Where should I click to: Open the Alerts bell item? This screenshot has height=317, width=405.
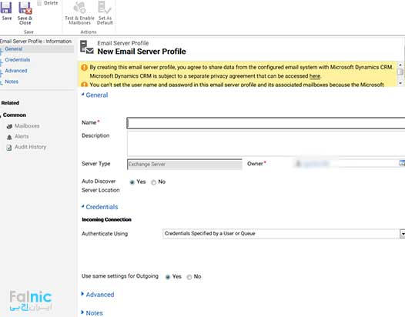coord(18,136)
